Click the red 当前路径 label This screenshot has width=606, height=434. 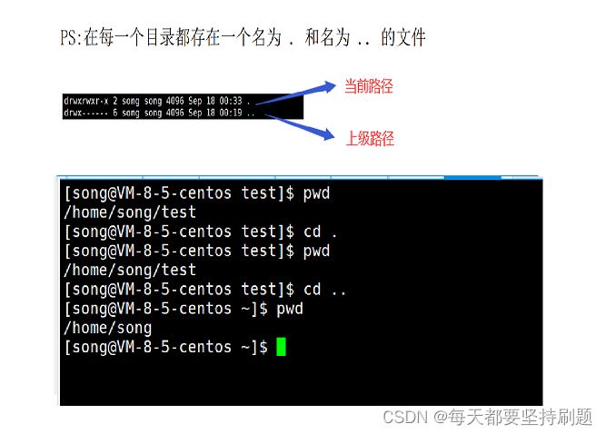point(369,86)
